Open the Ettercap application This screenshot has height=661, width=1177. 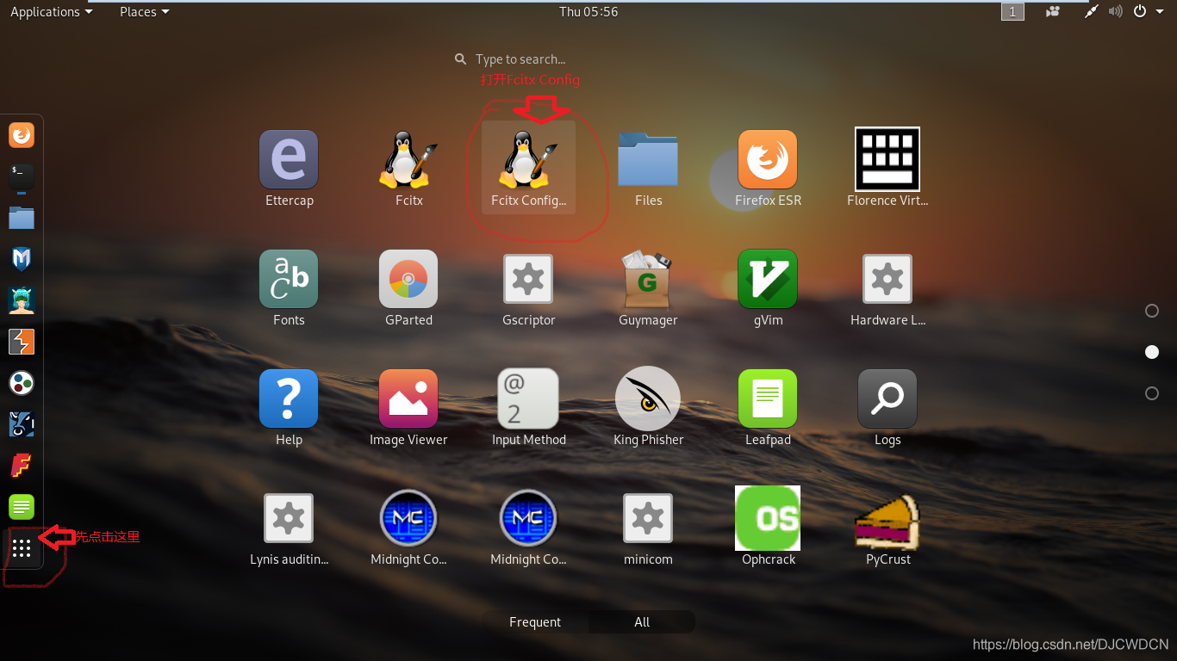(289, 169)
